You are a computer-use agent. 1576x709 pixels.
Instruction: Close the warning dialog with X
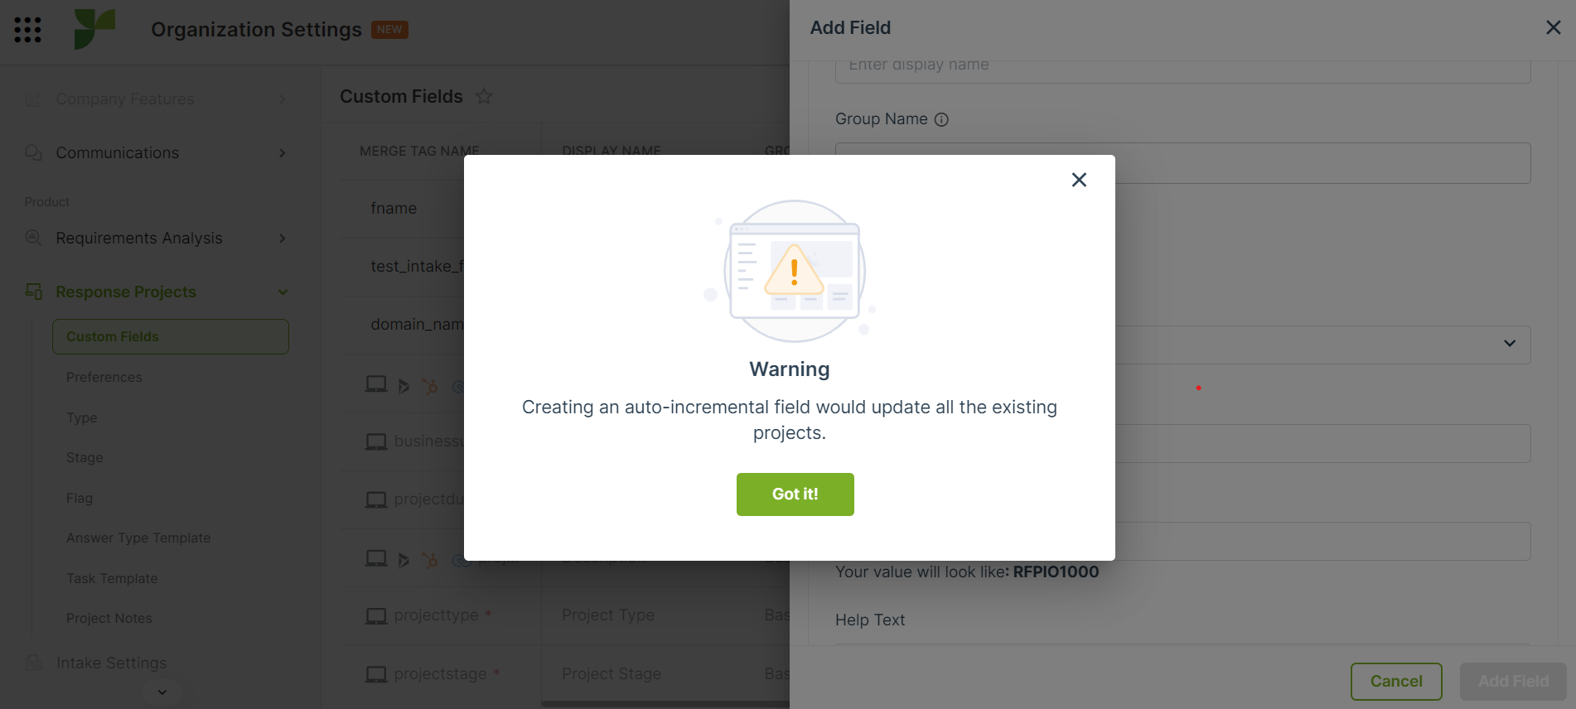click(x=1079, y=180)
